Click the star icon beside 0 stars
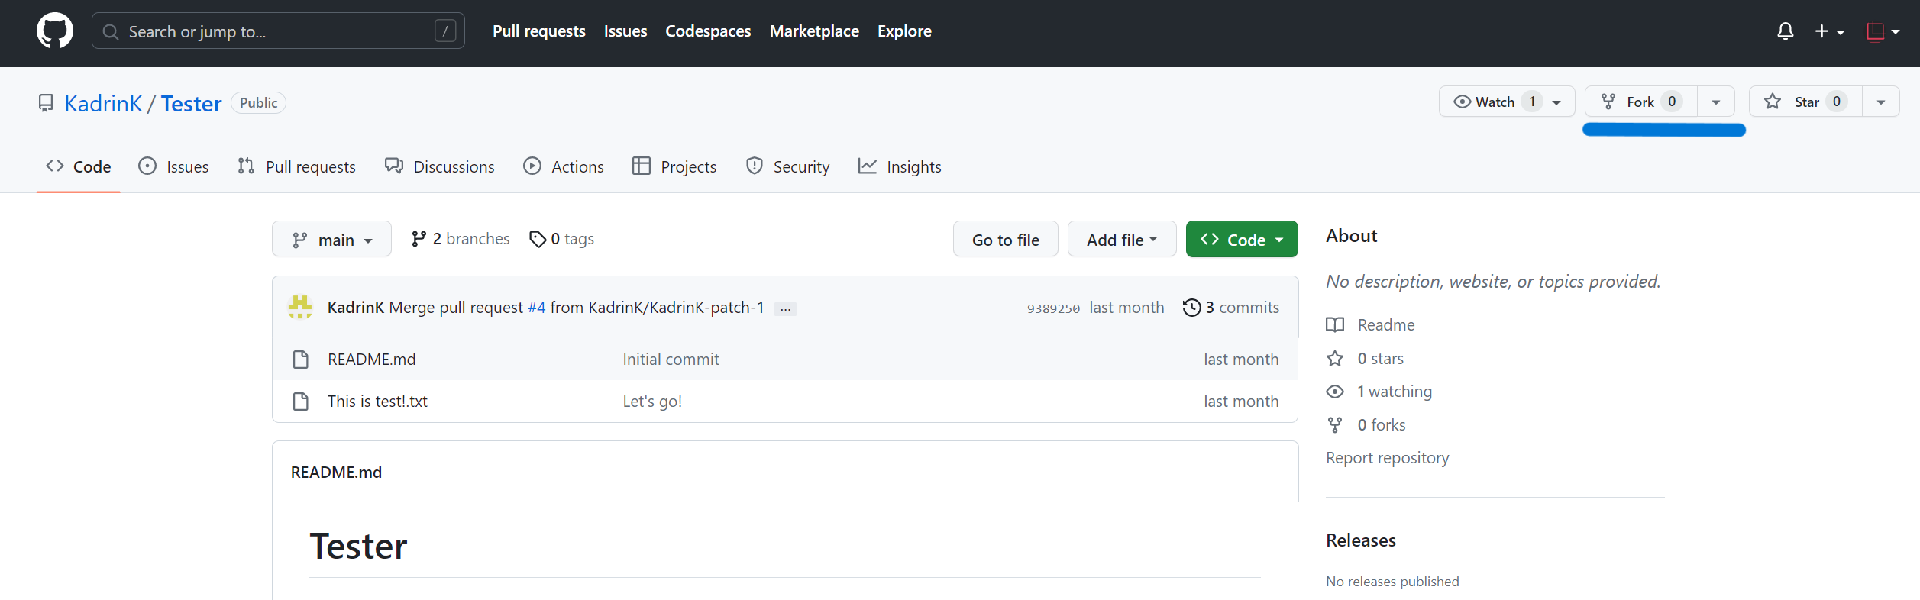1920x600 pixels. click(1335, 358)
